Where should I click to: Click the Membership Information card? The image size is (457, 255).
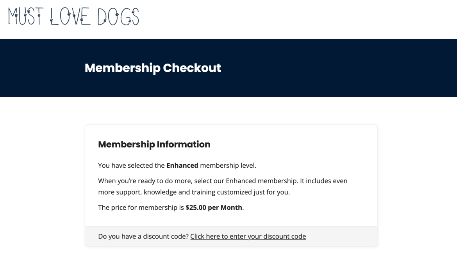[231, 175]
